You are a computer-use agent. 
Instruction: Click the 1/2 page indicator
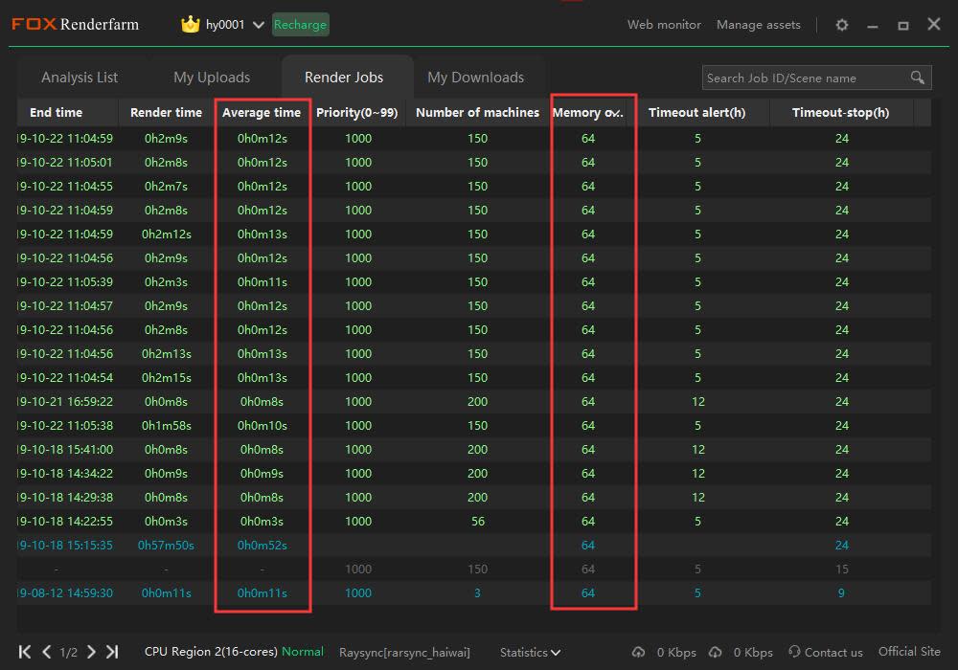click(68, 653)
